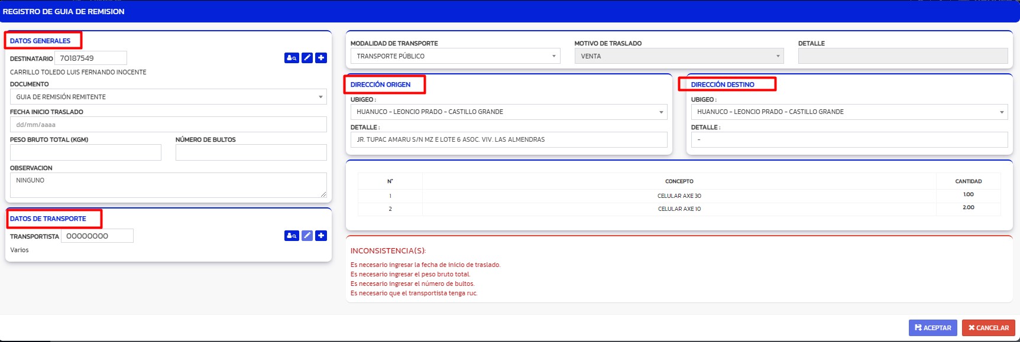1020x342 pixels.
Task: Click the pencil edit icon for transportista
Action: (x=307, y=236)
